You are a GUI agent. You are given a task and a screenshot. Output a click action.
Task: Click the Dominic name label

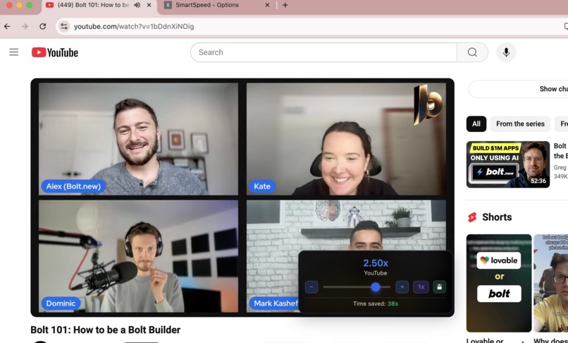(x=61, y=303)
